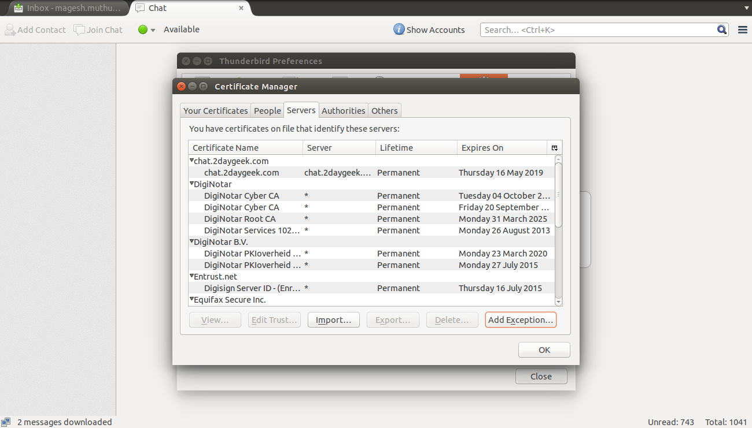752x428 pixels.
Task: Click Close in Thunderbird Preferences window
Action: (541, 377)
